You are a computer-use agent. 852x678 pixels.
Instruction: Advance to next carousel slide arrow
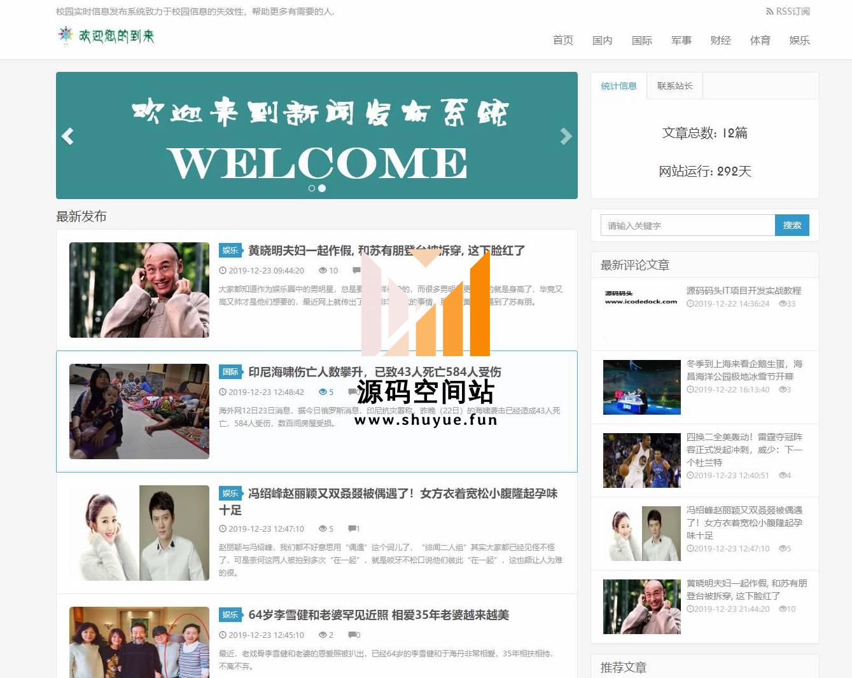point(566,136)
